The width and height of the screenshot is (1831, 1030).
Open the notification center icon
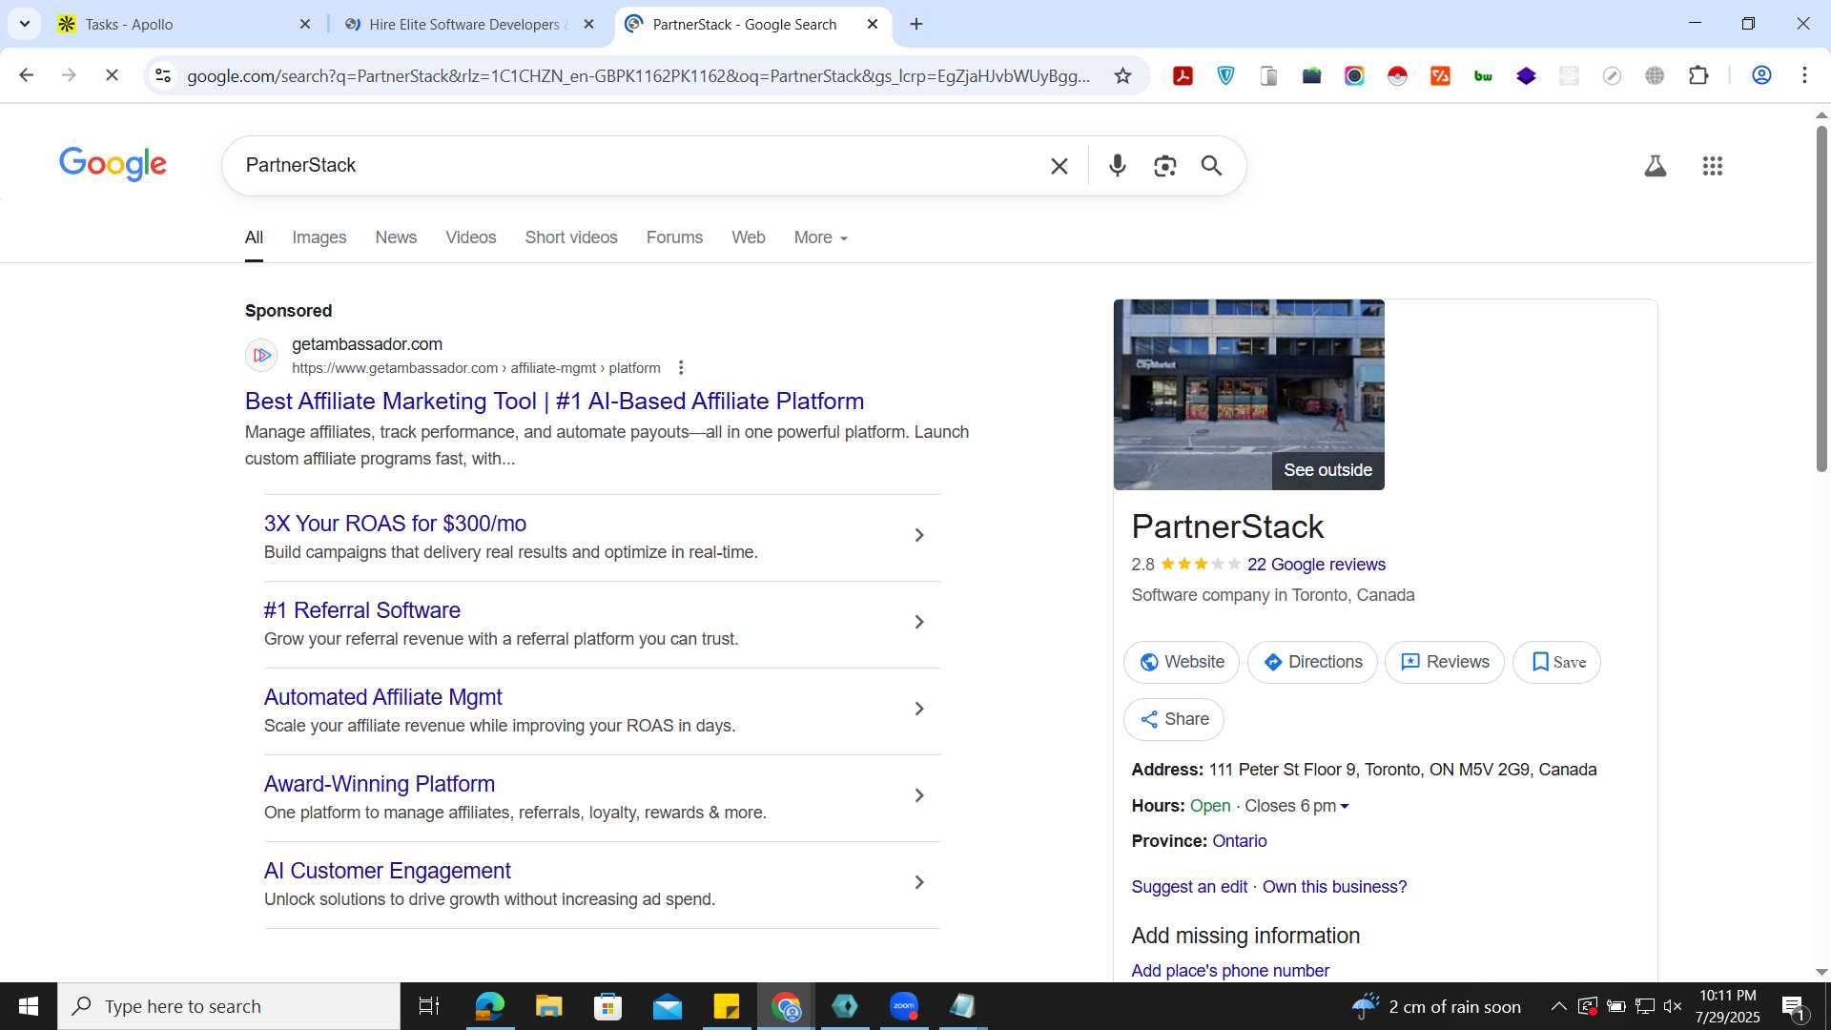pyautogui.click(x=1793, y=1006)
